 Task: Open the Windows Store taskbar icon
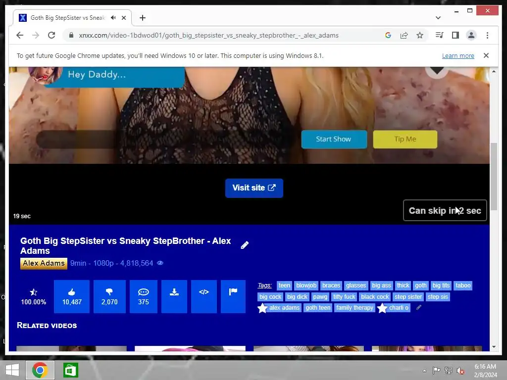coord(70,370)
